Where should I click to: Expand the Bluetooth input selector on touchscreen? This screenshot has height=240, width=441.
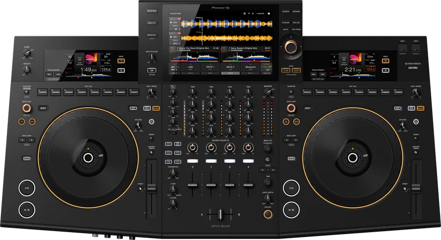pyautogui.click(x=250, y=68)
